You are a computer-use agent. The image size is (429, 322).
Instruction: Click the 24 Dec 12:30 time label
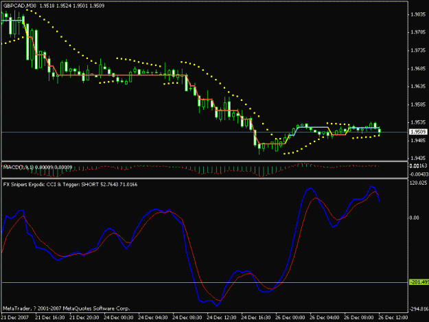(x=221, y=318)
